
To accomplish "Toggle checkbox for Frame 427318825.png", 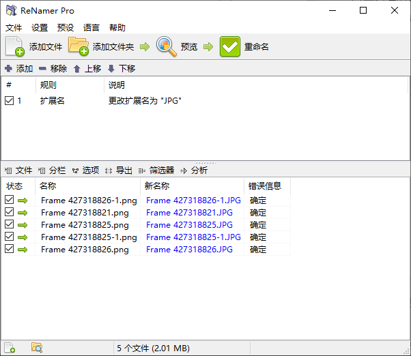I will click(x=9, y=225).
